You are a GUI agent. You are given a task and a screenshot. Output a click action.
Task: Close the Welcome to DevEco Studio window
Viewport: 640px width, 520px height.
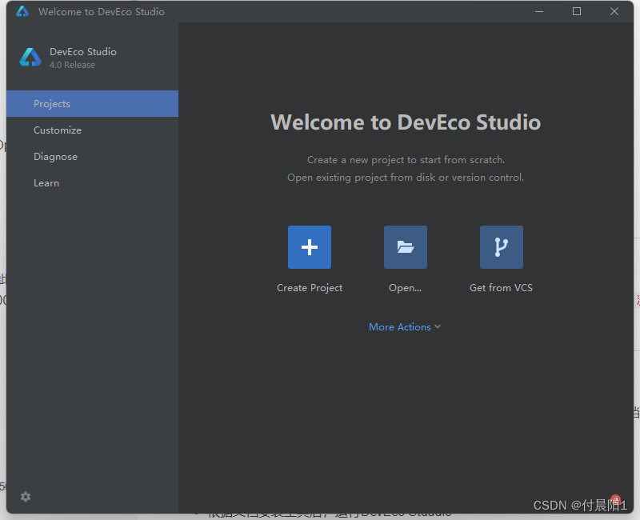pos(614,11)
